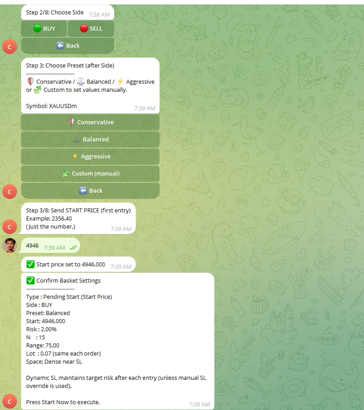Screen dimensions: 364x410
Task: Click the green BUY button
Action: click(44, 28)
